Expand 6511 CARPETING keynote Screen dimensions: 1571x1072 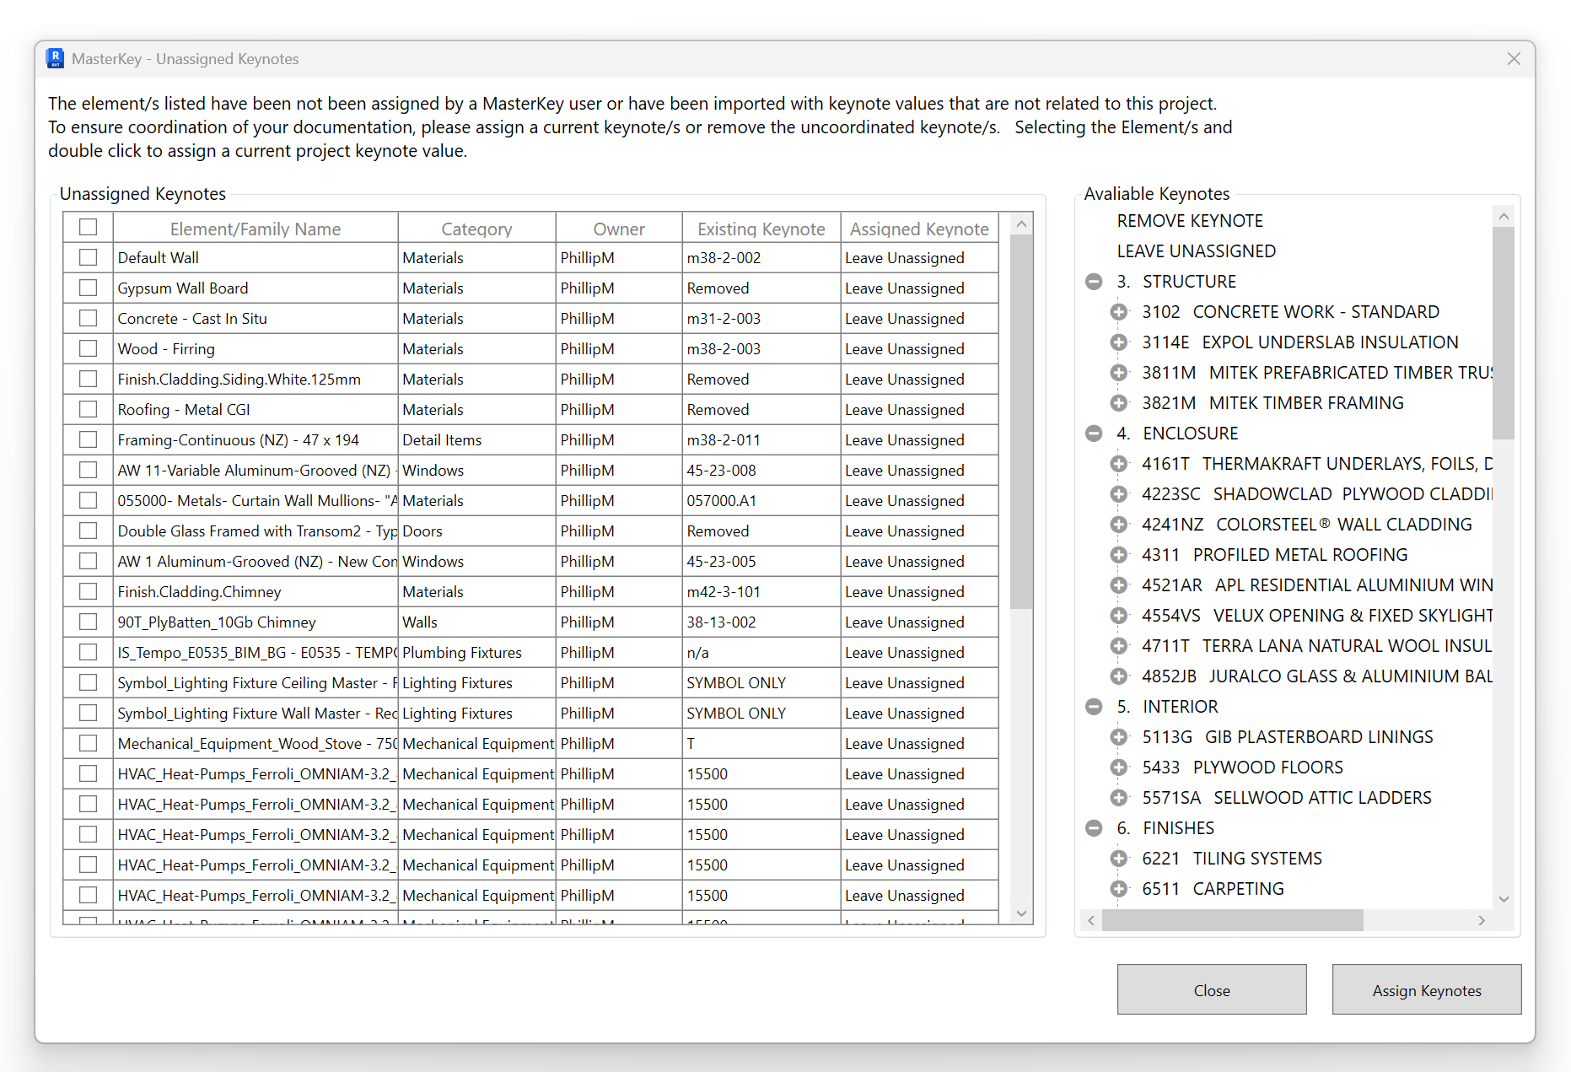(x=1119, y=888)
